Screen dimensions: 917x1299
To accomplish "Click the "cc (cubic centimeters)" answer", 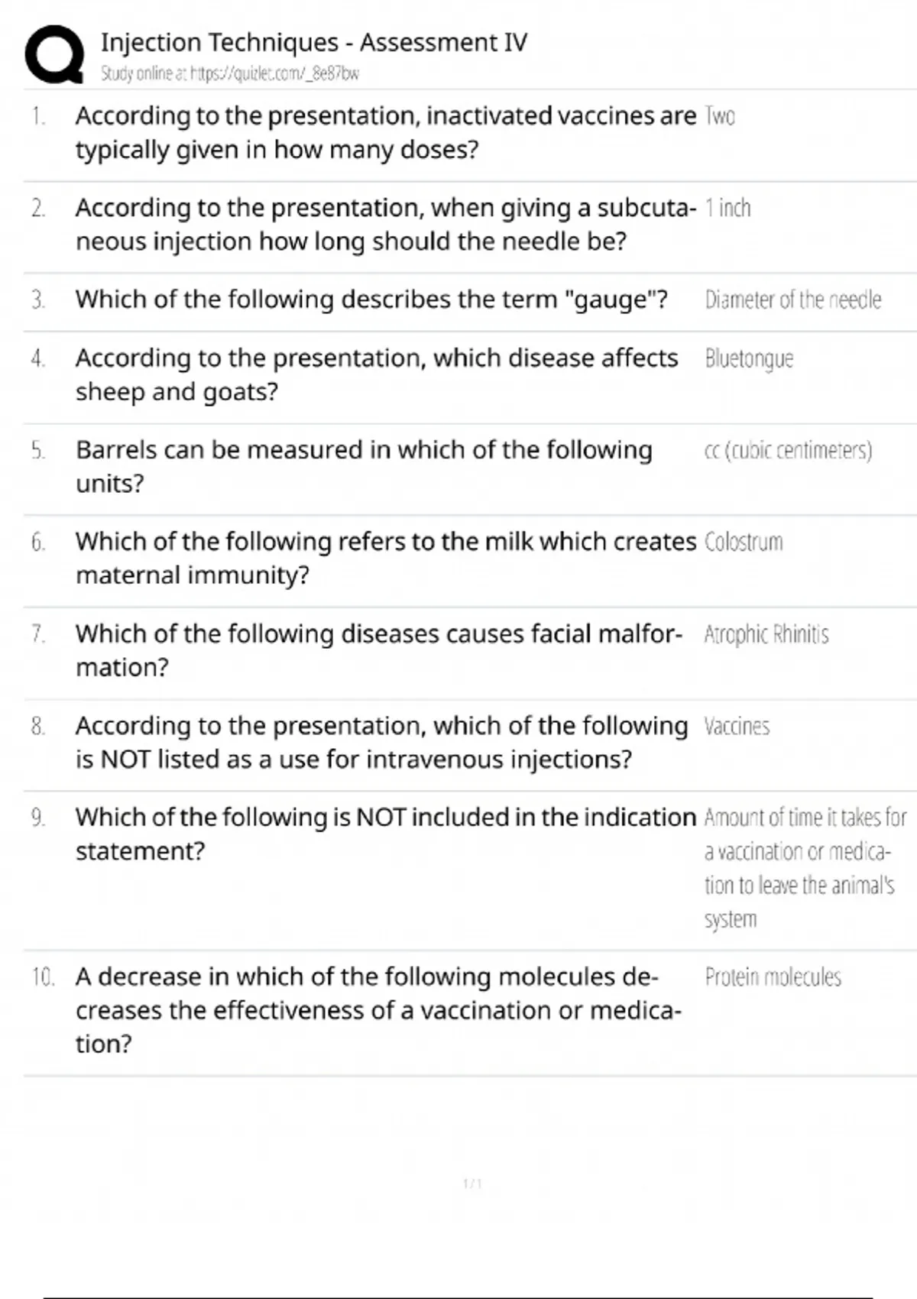I will click(788, 450).
